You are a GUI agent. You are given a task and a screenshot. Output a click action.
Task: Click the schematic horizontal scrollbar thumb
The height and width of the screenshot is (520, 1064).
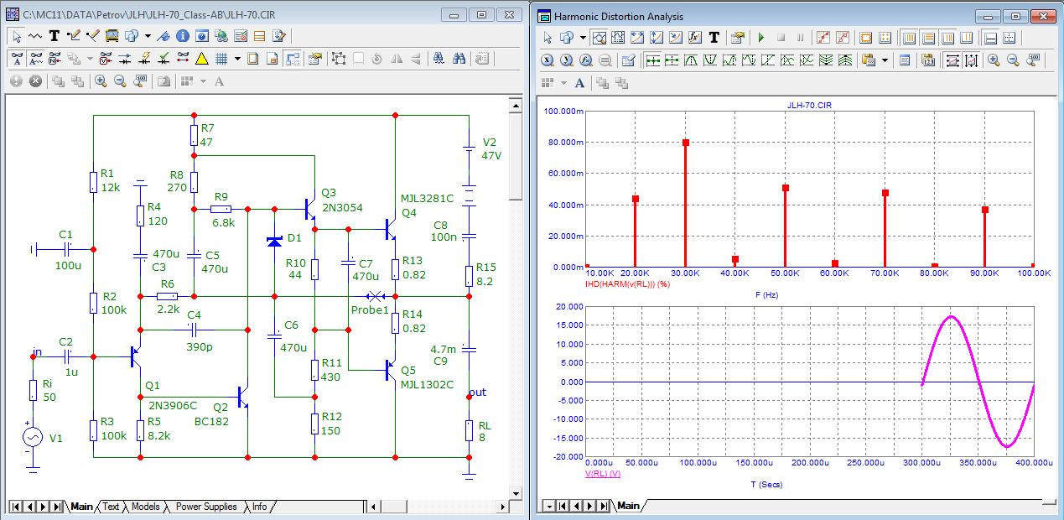point(392,507)
